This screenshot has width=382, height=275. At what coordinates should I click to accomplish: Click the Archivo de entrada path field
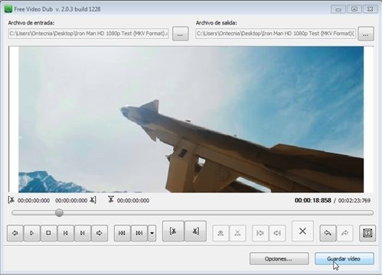89,34
